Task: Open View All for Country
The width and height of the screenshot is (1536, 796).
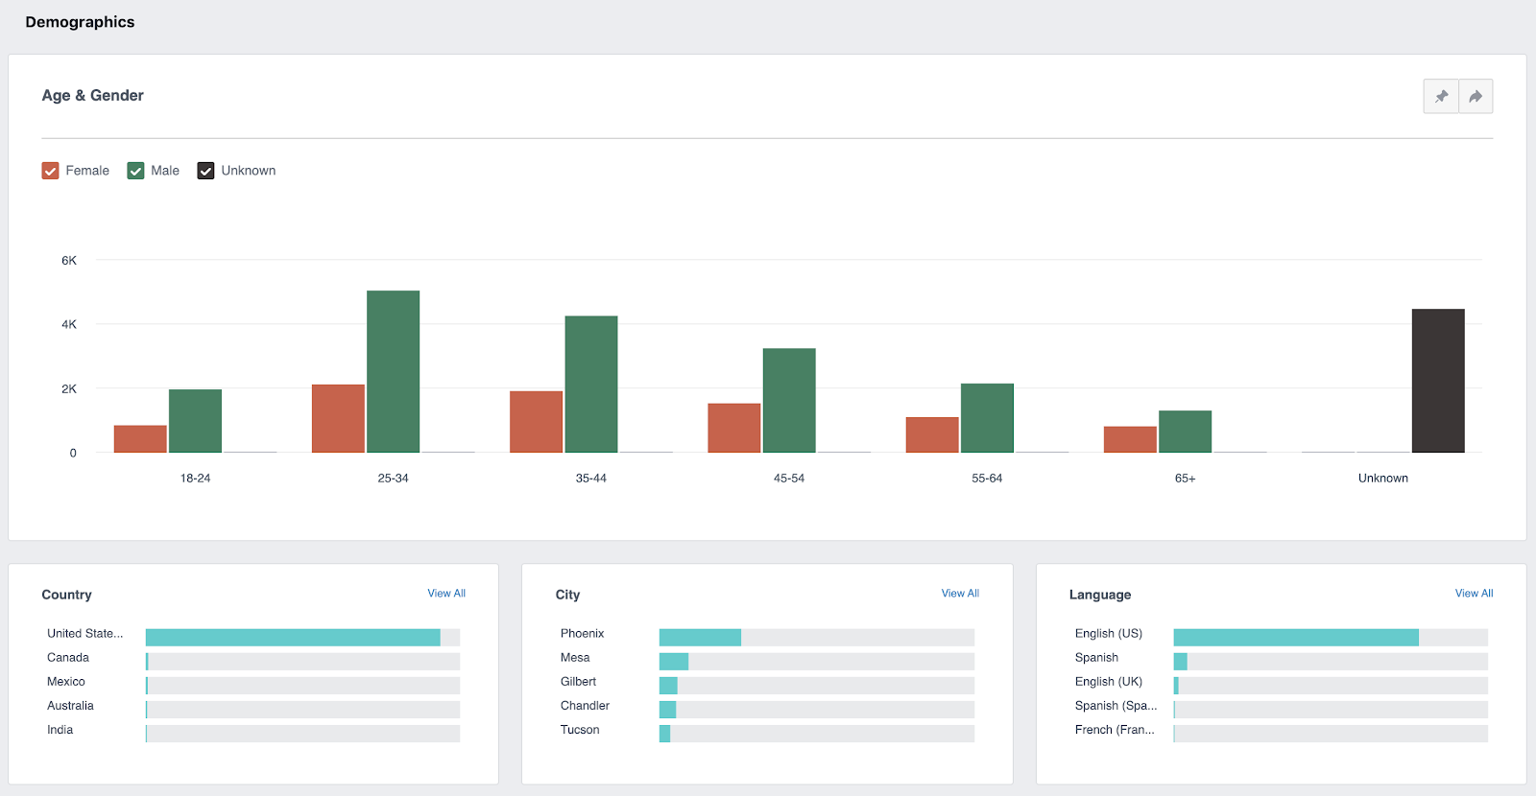Action: point(446,594)
